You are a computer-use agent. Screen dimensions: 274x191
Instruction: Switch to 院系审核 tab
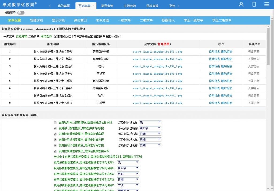point(152,6)
